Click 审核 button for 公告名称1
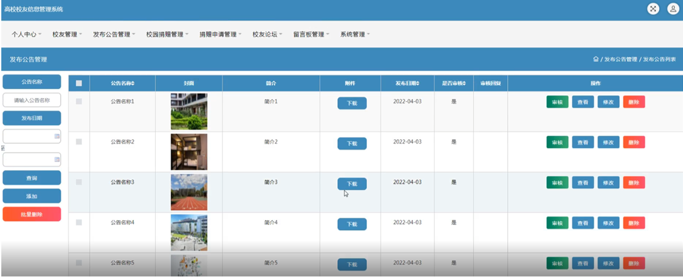The width and height of the screenshot is (683, 277). [558, 102]
